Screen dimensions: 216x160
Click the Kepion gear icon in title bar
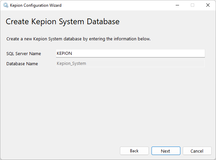[6, 5]
